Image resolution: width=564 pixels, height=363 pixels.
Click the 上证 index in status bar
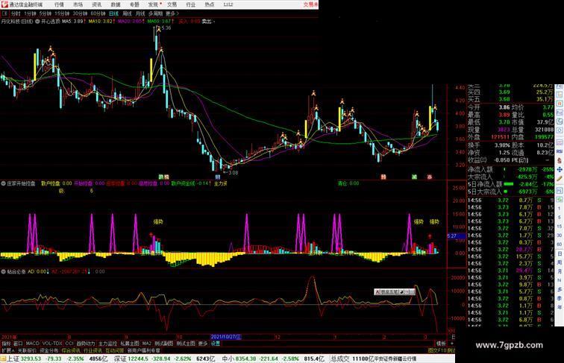(13, 359)
